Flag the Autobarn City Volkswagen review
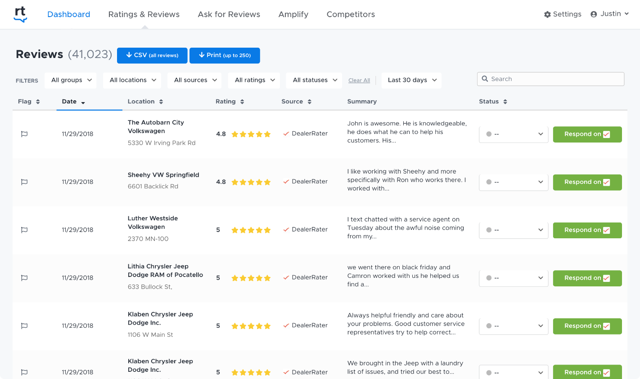Viewport: 640px width, 379px height. click(24, 134)
